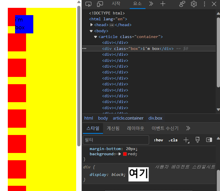
Task: Show more style pane tabs chevron
Action: click(x=188, y=128)
